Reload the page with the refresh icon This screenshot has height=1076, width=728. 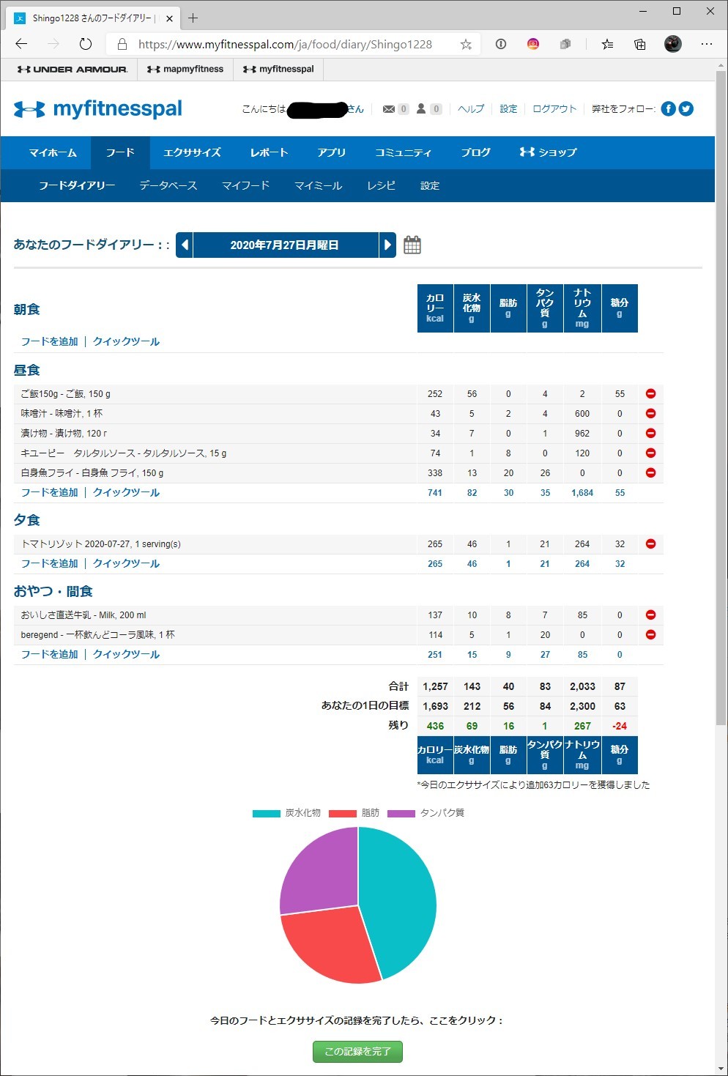coord(86,44)
